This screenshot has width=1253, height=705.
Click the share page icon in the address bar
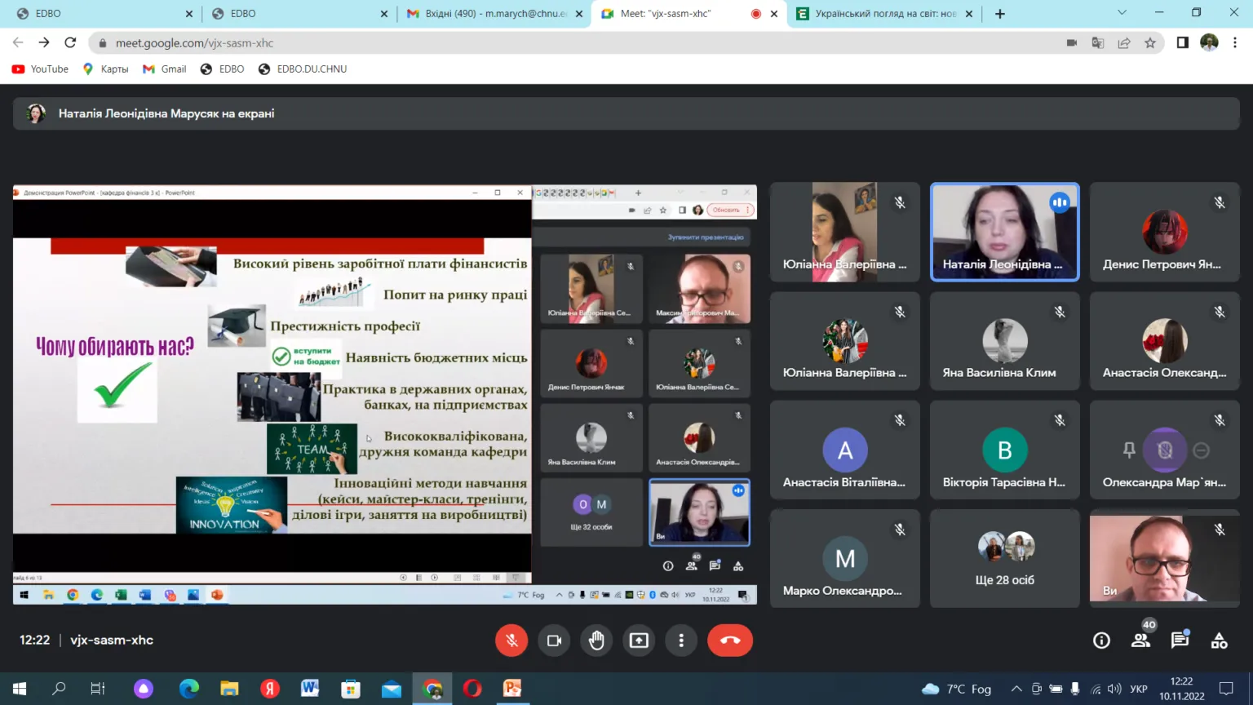click(x=1124, y=42)
